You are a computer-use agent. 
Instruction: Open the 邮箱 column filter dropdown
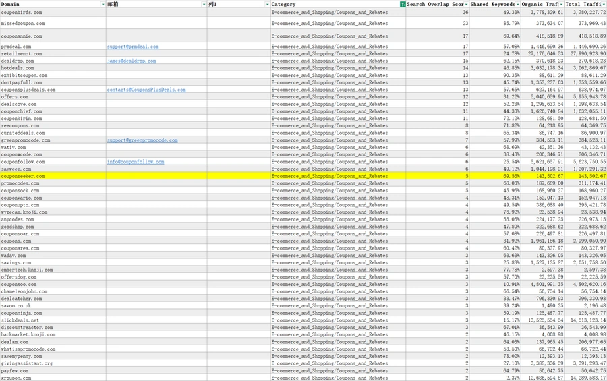tap(204, 4)
